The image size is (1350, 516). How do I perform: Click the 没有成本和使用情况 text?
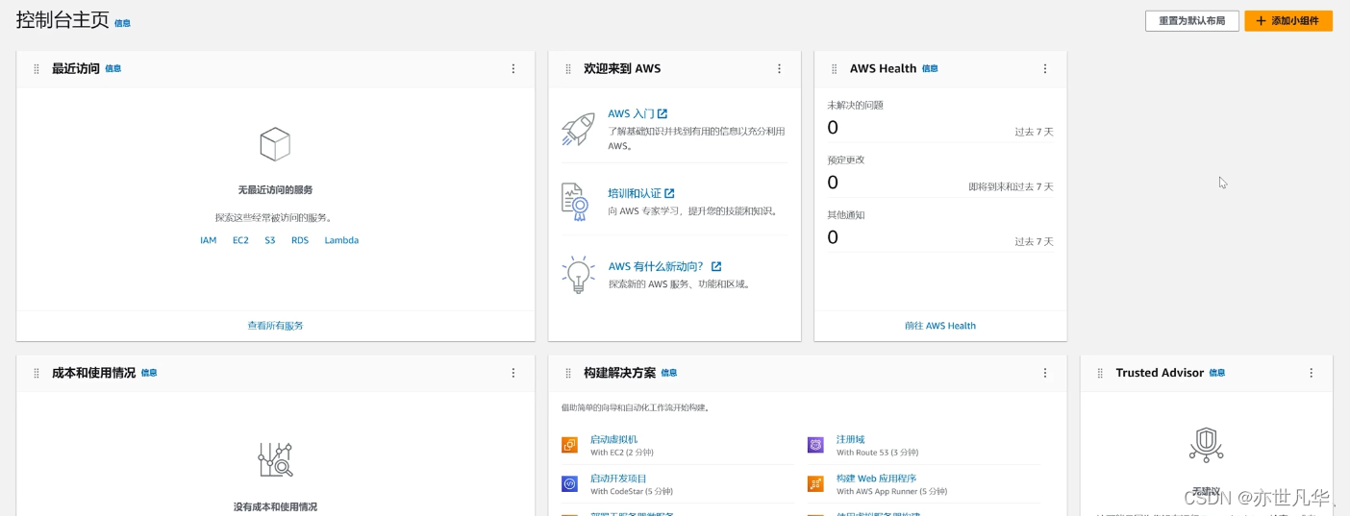(x=275, y=506)
